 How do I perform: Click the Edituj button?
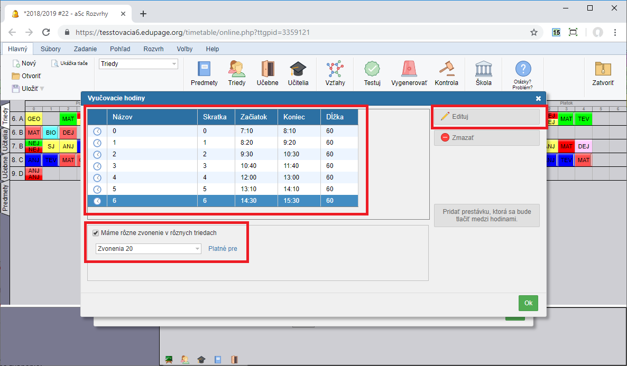click(x=487, y=117)
